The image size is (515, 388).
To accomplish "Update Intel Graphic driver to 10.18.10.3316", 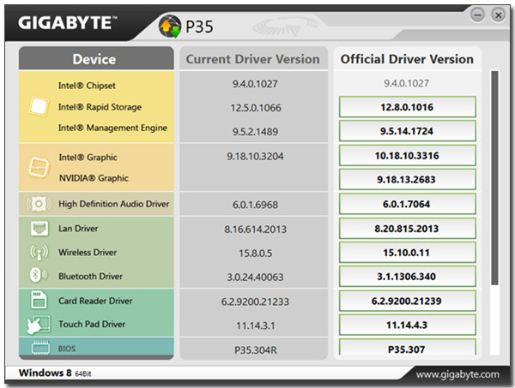I will pyautogui.click(x=407, y=155).
